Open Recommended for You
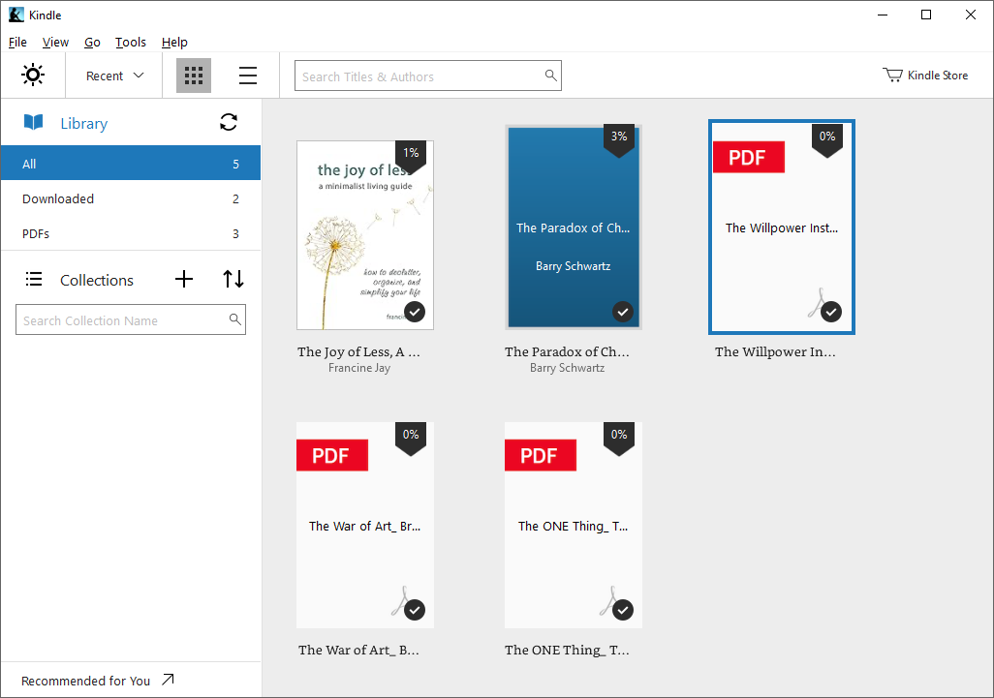Viewport: 994px width, 698px height. pyautogui.click(x=85, y=680)
